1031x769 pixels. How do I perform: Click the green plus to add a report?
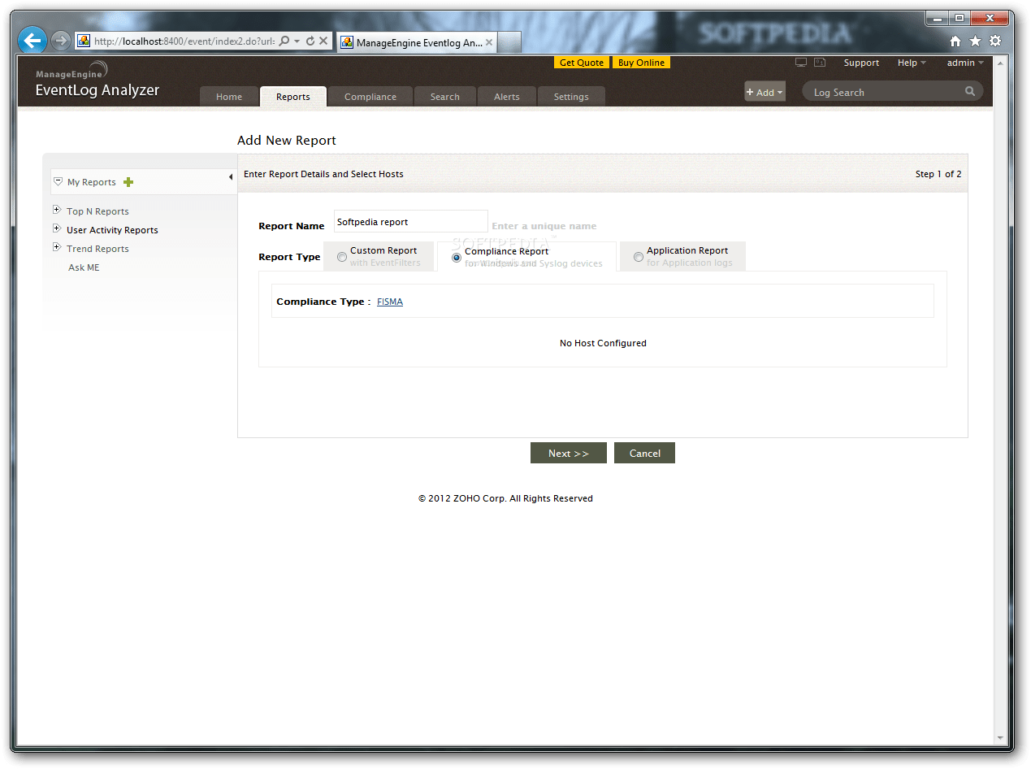(128, 181)
